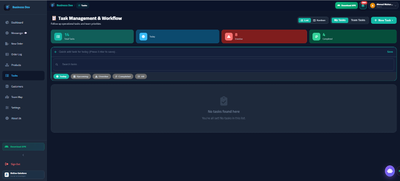Open Team Map in sidebar
This screenshot has height=181, width=400.
click(23, 97)
